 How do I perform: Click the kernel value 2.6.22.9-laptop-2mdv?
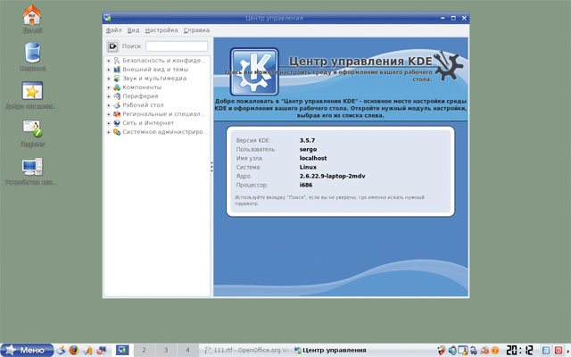pos(332,176)
